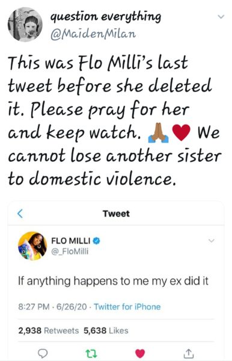Tap the green retweet arrows icon
Viewport: 232px width, 361px height.
pyautogui.click(x=91, y=353)
